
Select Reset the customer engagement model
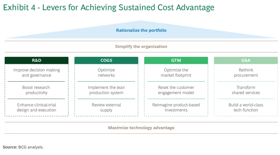(176, 90)
